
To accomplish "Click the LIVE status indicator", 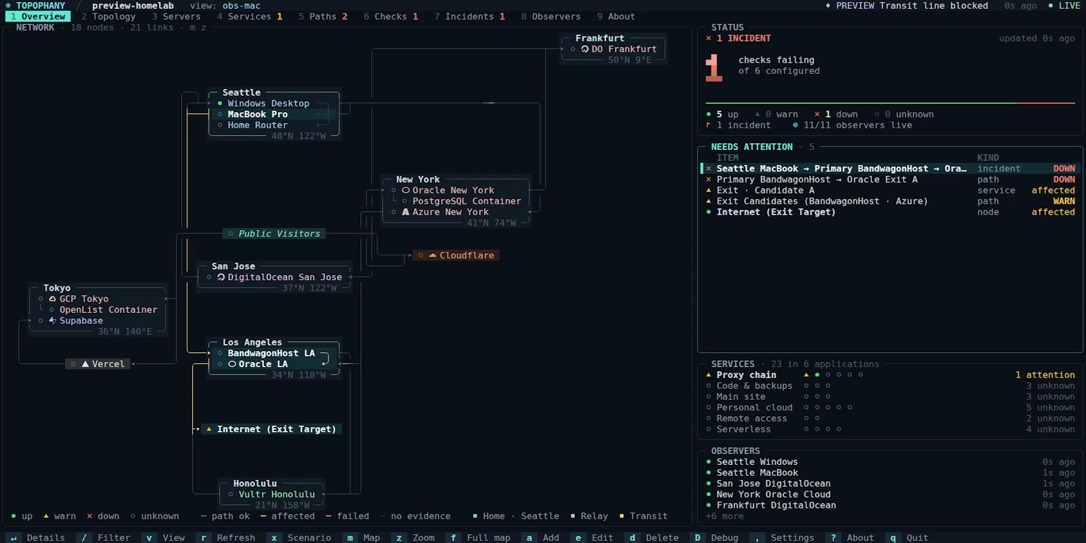I will [1064, 5].
